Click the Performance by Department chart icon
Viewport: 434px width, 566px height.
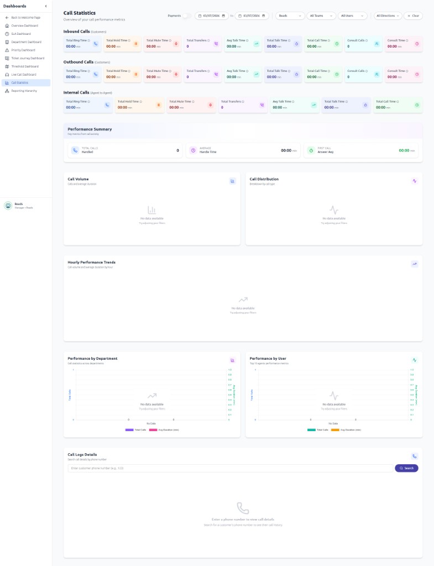233,360
